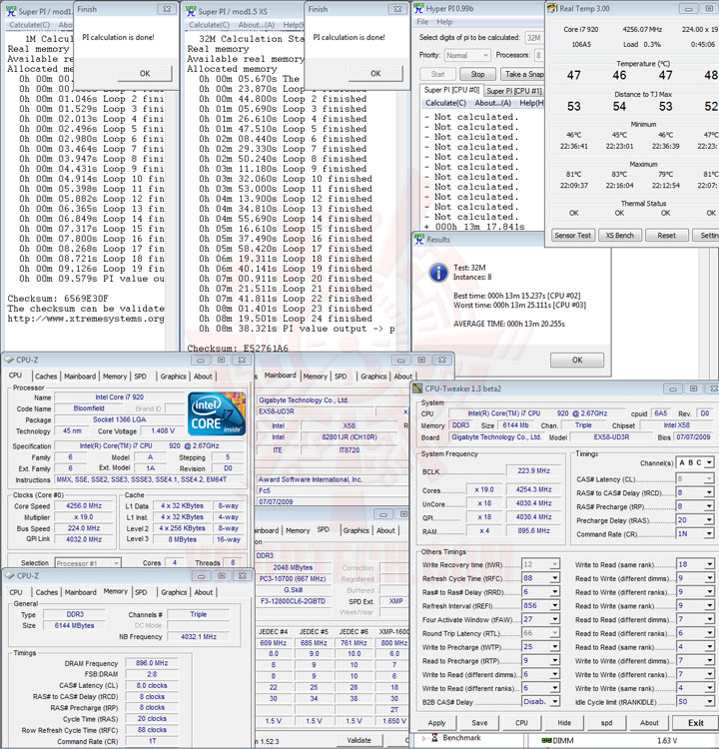Click the spd button in CPU-Tweaker
The image size is (719, 749).
pos(606,723)
